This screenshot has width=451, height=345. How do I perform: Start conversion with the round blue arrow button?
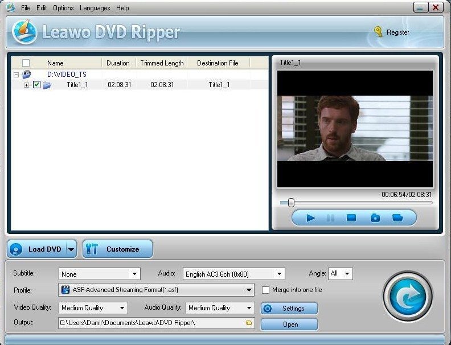(x=408, y=297)
